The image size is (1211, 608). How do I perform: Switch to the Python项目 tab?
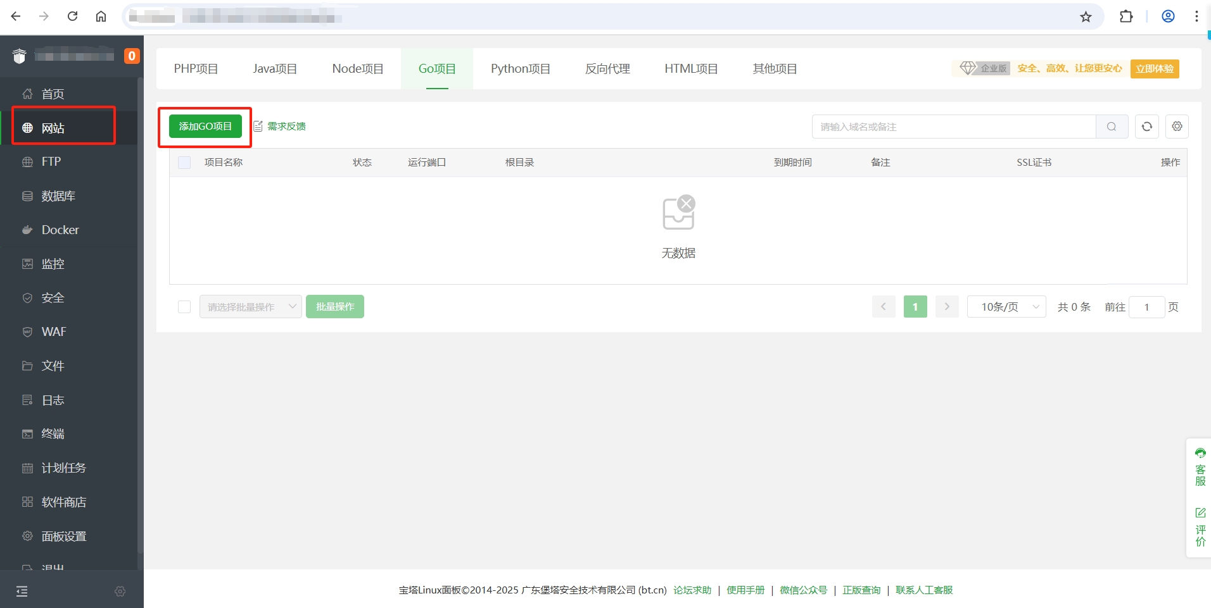(520, 69)
